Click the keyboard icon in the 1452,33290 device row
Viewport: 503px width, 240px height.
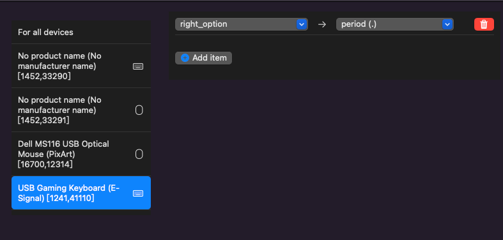pyautogui.click(x=138, y=66)
